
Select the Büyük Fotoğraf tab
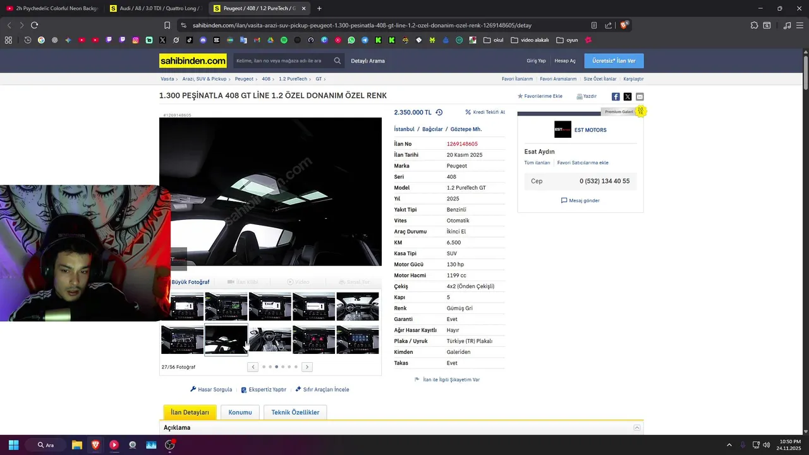pos(190,282)
